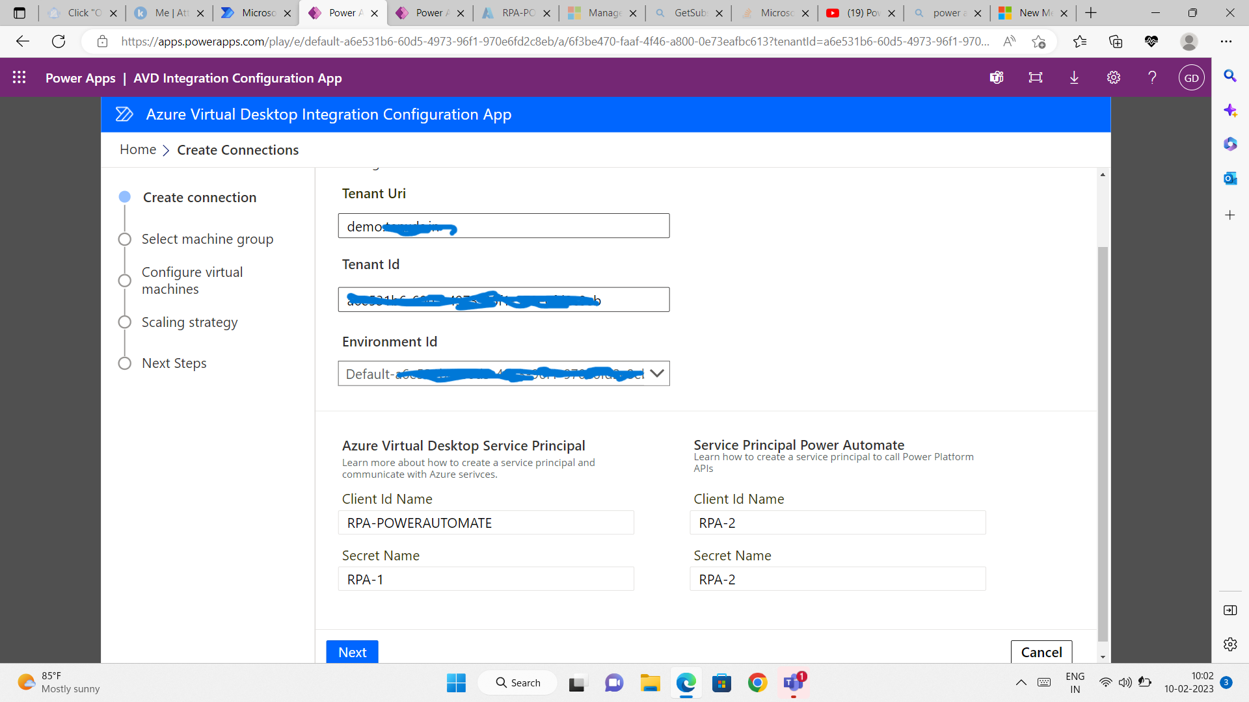Open Learn how to create Power Platform link

[833, 463]
